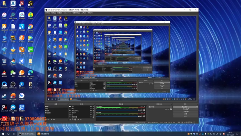
Task: Move selected scene down
Action: 54,120
